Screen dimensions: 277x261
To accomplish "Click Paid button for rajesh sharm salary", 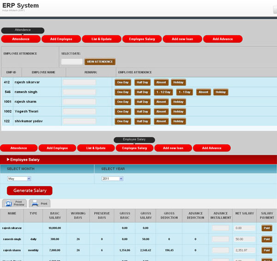I will coord(267,250).
